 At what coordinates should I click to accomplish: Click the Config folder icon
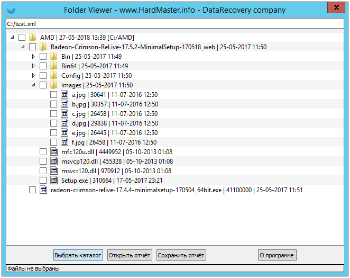pyautogui.click(x=54, y=76)
